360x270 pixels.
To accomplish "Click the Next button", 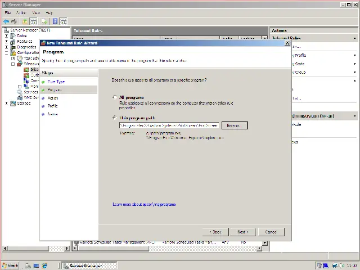I will click(x=243, y=232).
